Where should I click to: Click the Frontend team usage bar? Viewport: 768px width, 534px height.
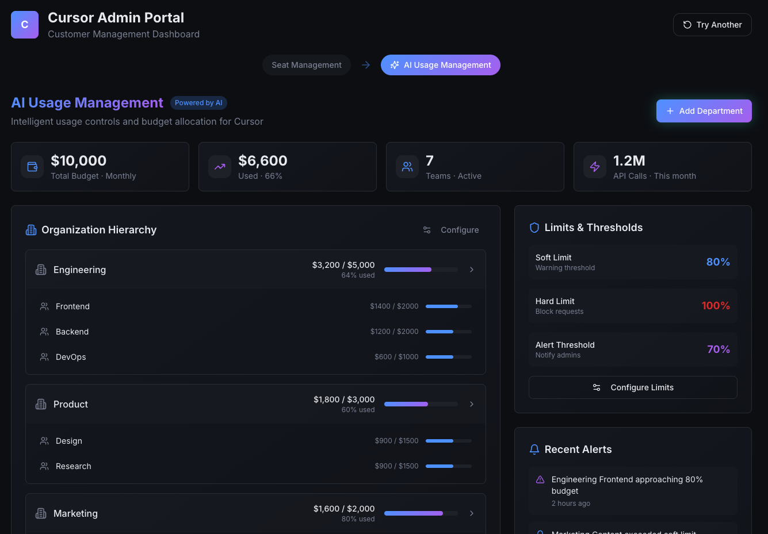tap(449, 306)
